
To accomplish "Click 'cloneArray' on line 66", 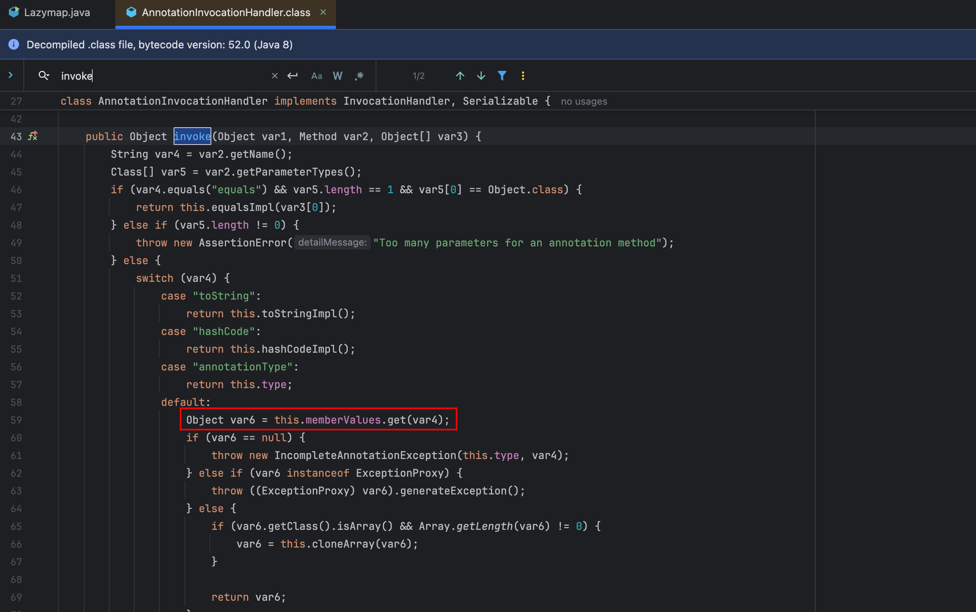I will click(x=343, y=544).
